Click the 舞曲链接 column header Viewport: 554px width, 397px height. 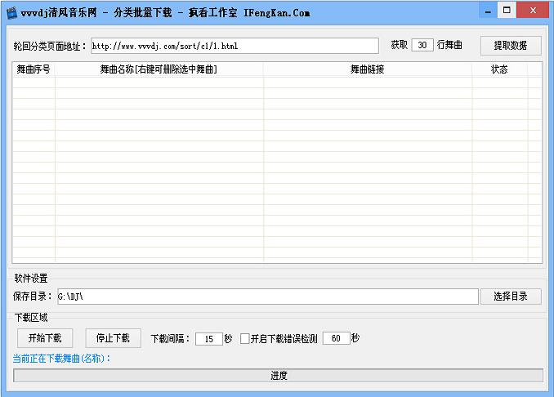[x=367, y=70]
